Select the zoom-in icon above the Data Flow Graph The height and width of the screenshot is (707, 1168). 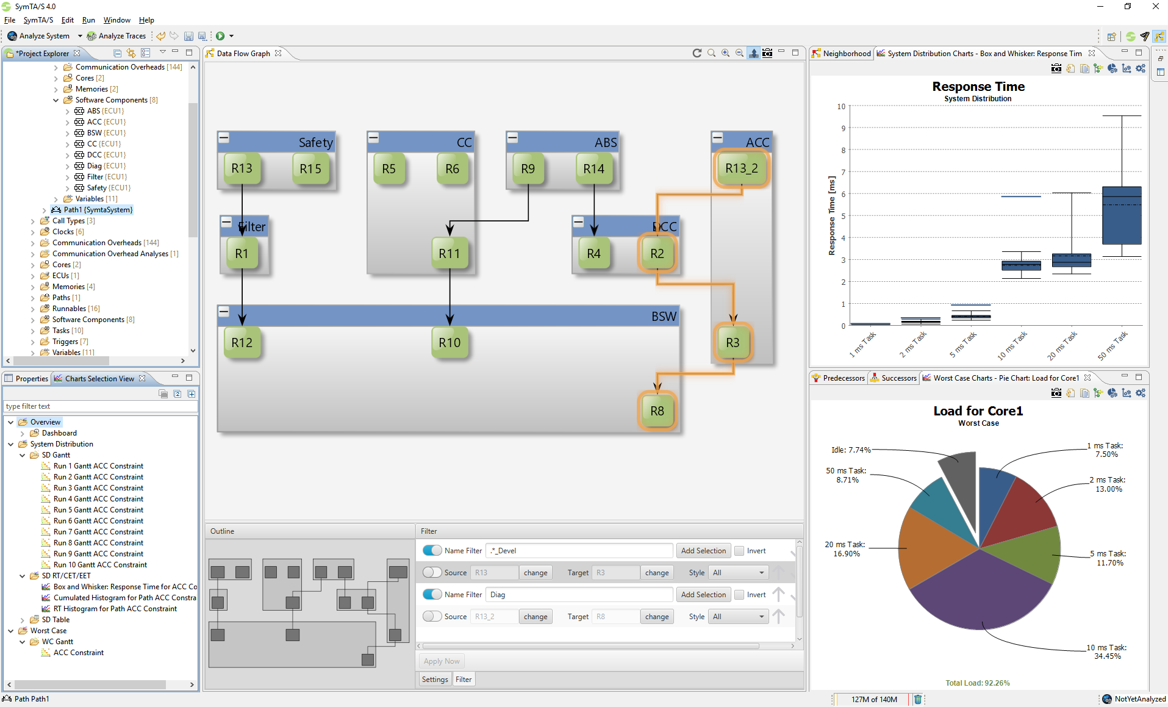pyautogui.click(x=726, y=53)
